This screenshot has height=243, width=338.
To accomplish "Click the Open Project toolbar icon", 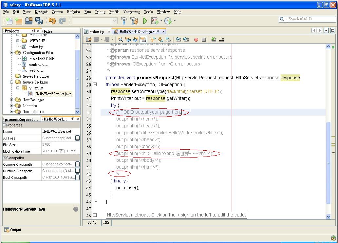I will pyautogui.click(x=29, y=21).
